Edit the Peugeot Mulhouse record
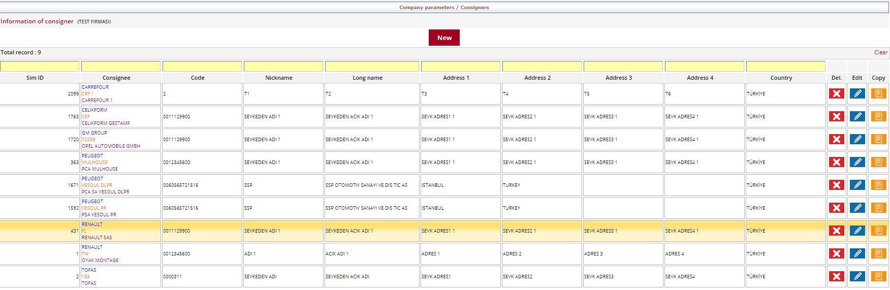This screenshot has height=290, width=890. click(857, 162)
